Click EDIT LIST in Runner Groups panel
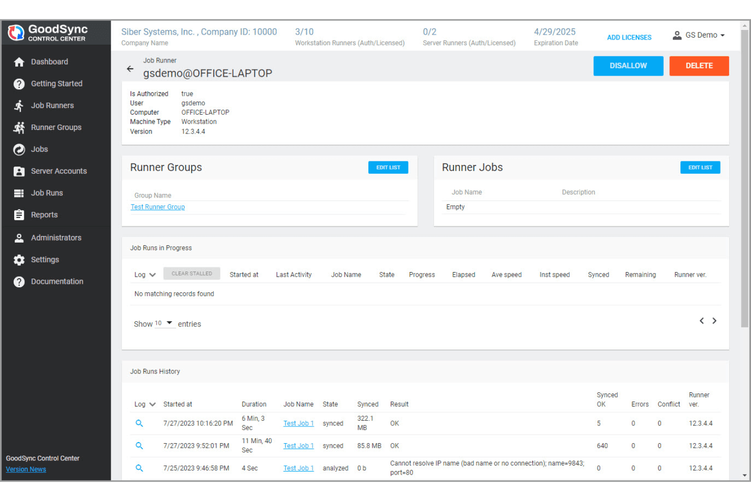Image resolution: width=751 pixels, height=501 pixels. 388,168
